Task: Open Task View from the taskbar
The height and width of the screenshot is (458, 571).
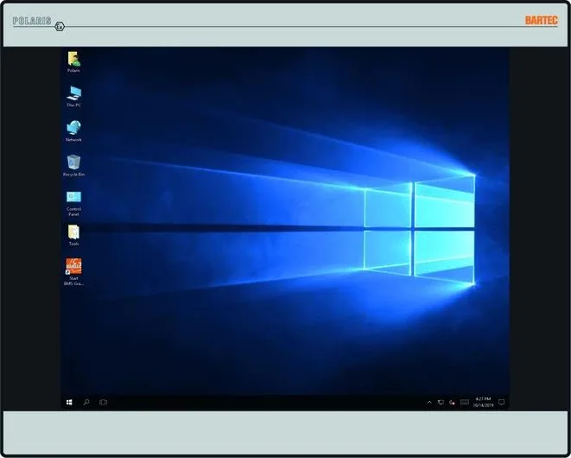Action: click(104, 403)
